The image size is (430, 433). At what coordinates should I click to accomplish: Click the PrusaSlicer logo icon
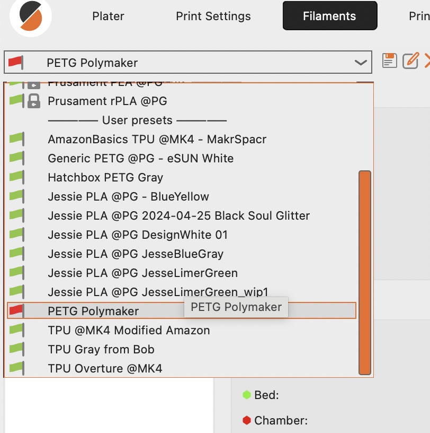coord(31,16)
